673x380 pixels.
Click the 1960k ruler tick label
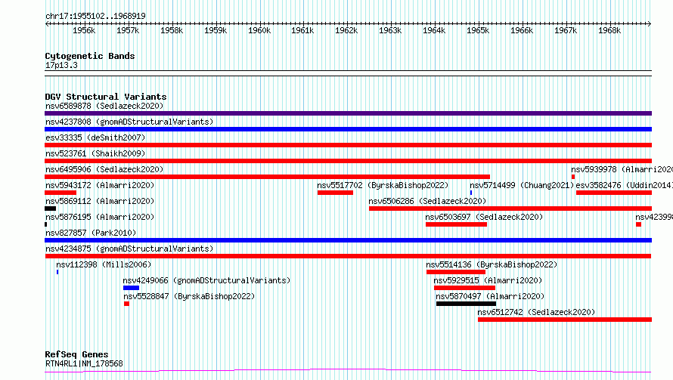coord(259,30)
